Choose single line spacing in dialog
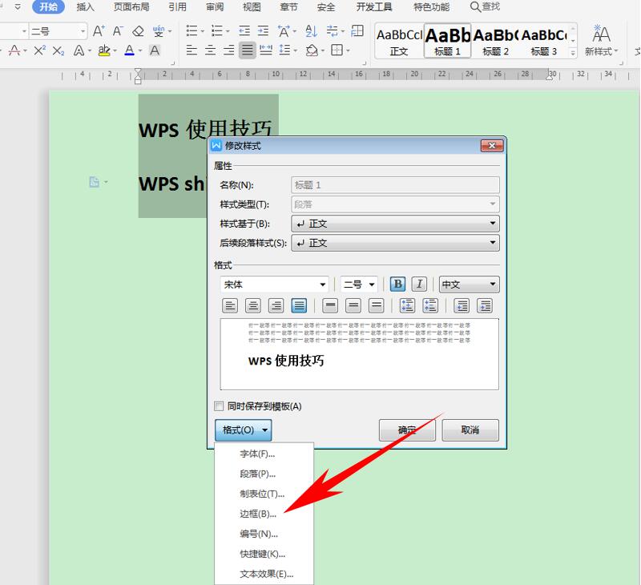This screenshot has height=585, width=641. [x=330, y=306]
